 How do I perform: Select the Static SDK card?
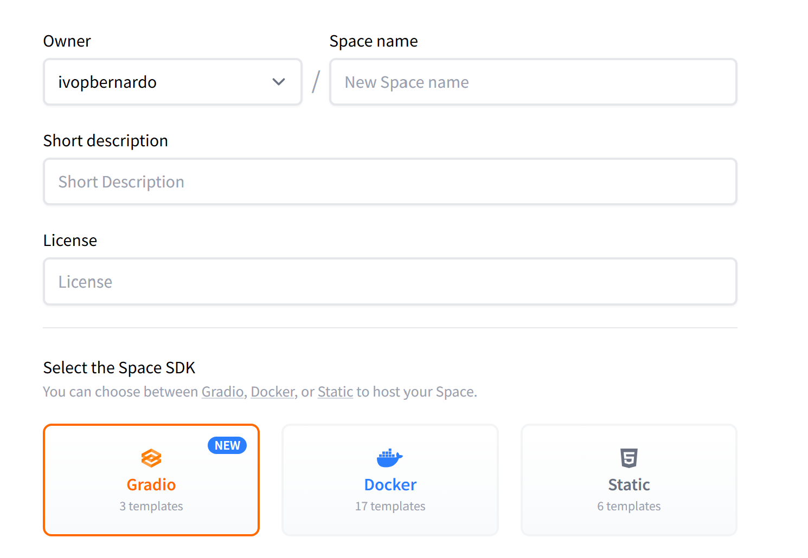629,480
